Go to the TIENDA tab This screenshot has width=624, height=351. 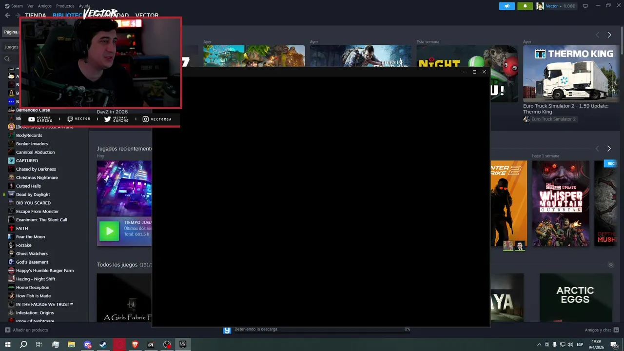pos(36,15)
